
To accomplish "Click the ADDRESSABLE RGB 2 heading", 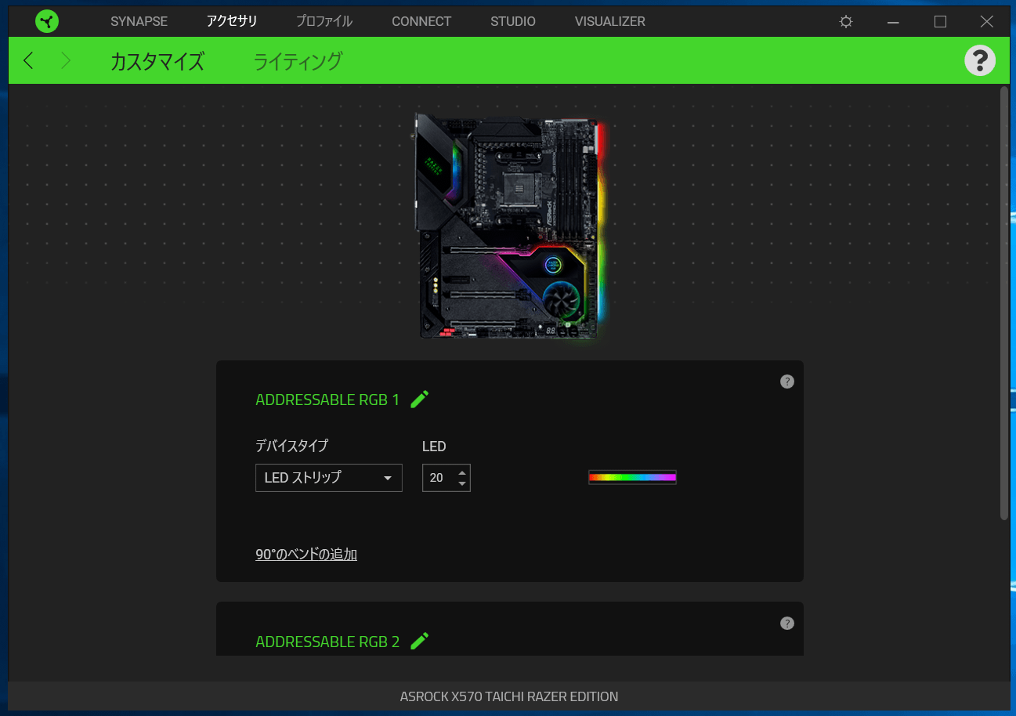I will [x=327, y=642].
